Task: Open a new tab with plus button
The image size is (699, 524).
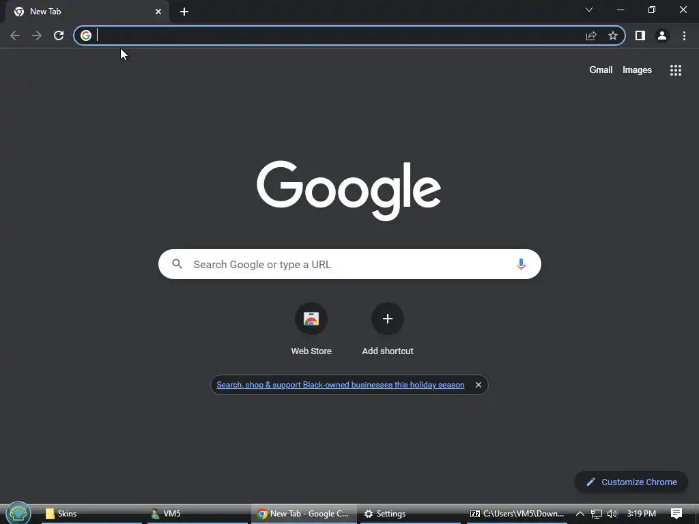Action: tap(184, 12)
